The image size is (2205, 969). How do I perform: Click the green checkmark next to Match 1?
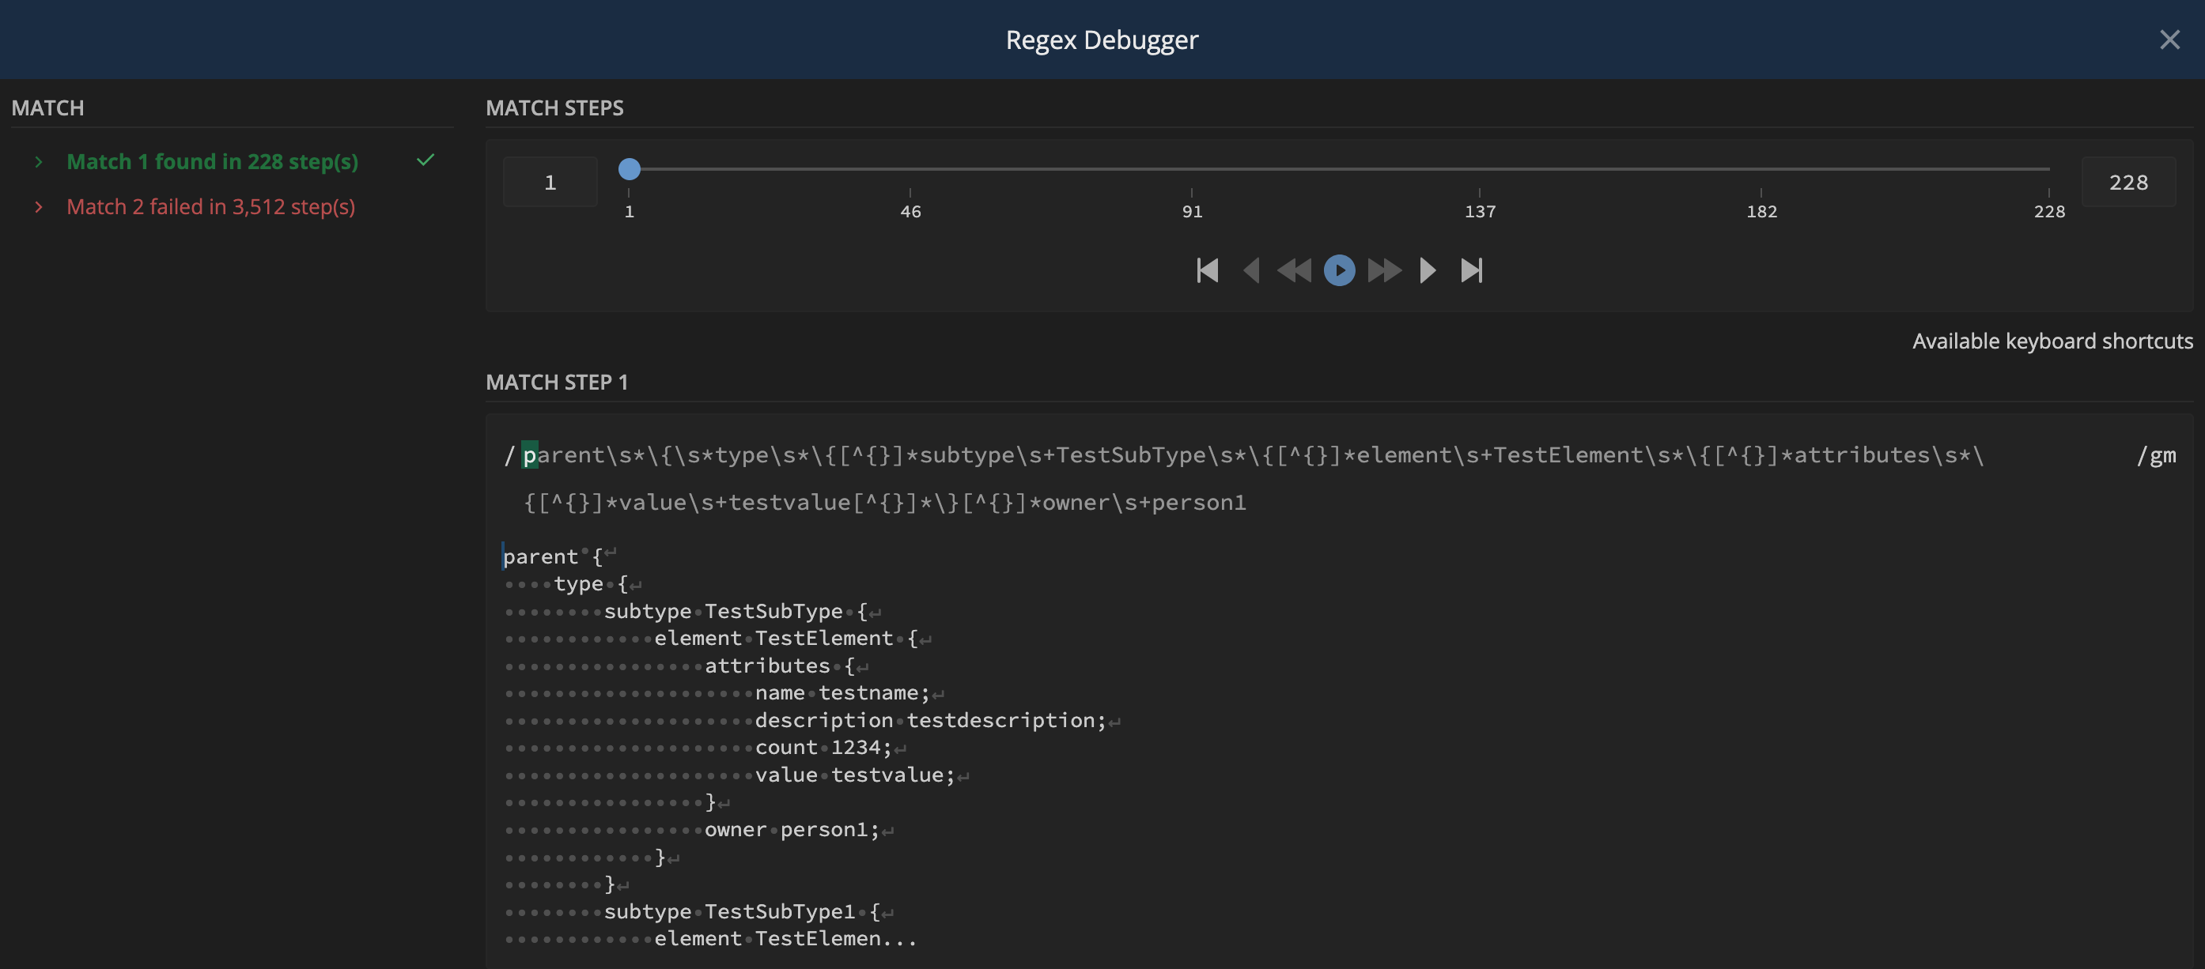point(425,160)
